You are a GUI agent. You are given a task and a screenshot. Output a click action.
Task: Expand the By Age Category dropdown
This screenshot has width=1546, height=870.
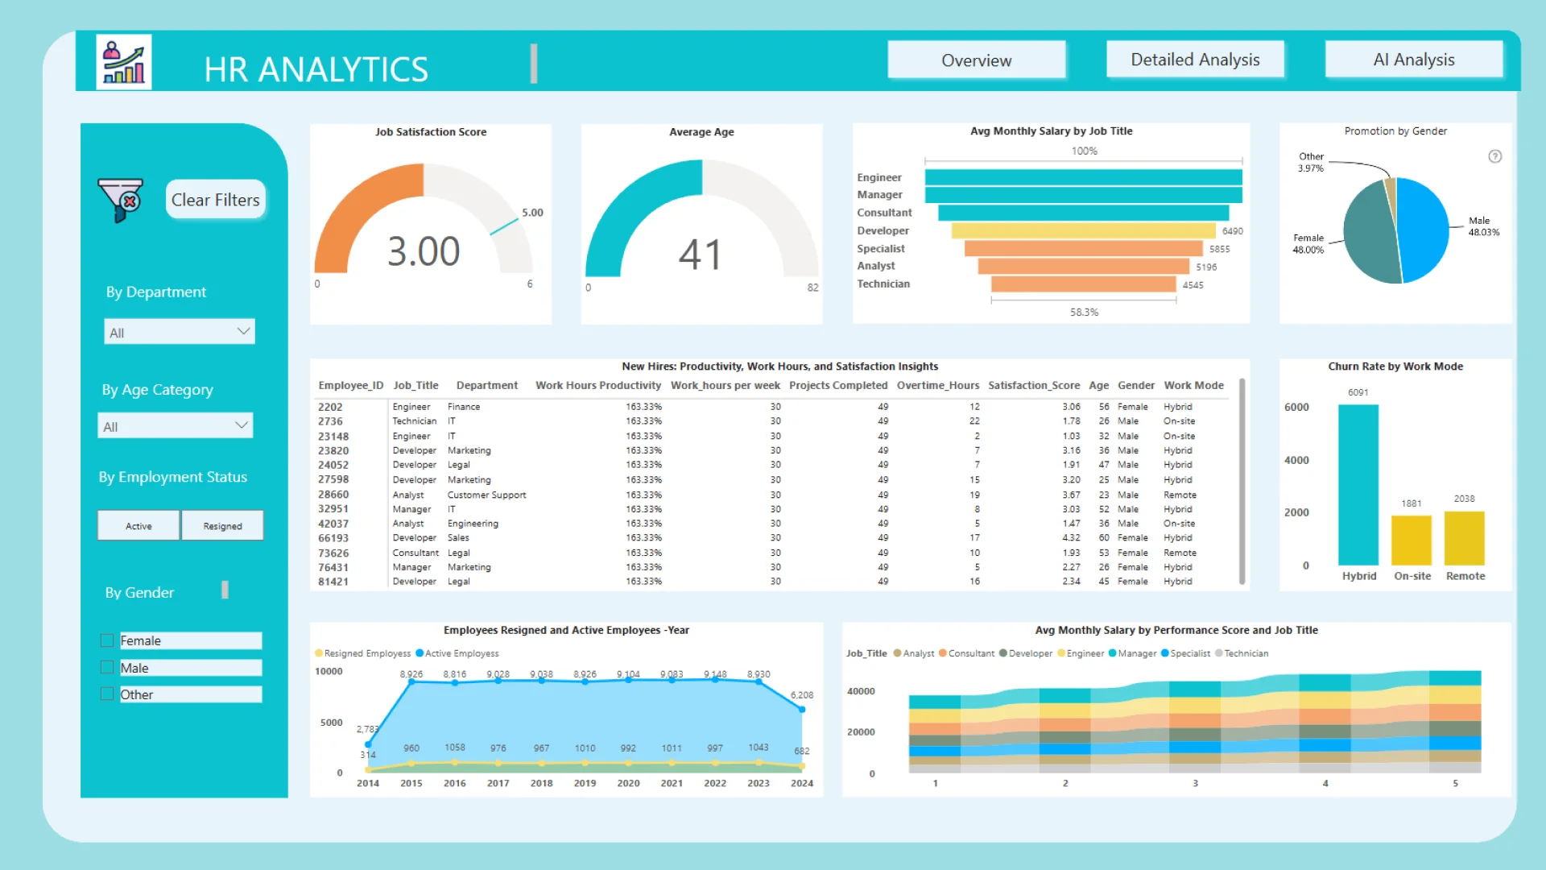coord(176,426)
